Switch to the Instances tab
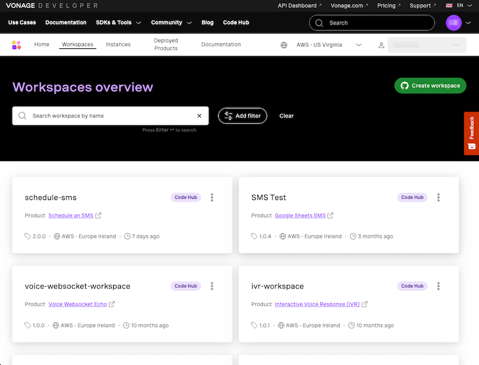 click(118, 44)
